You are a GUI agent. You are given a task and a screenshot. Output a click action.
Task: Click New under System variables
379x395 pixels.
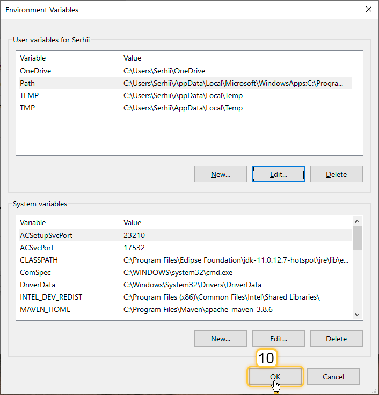coord(220,339)
